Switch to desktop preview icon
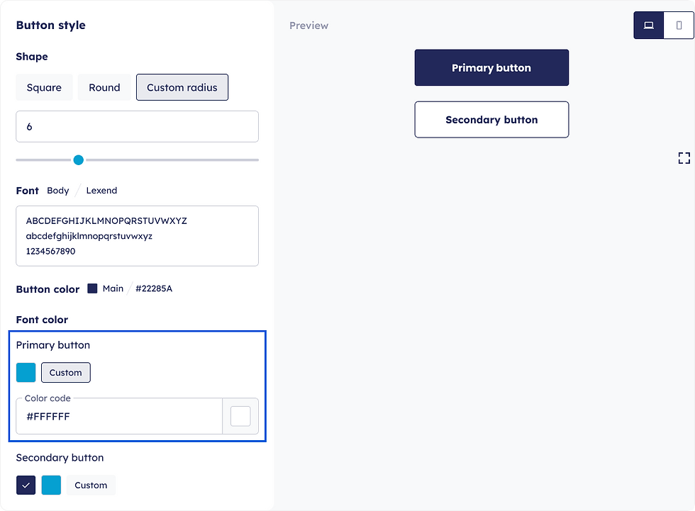695x511 pixels. click(648, 26)
